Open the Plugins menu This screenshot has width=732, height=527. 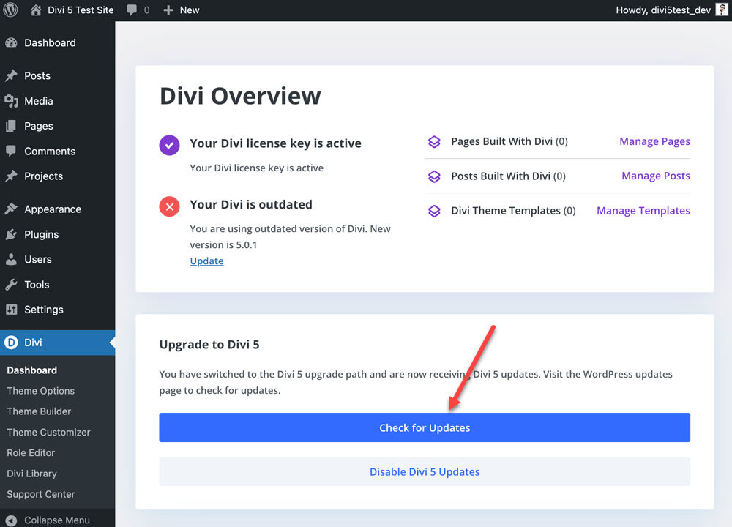point(57,234)
